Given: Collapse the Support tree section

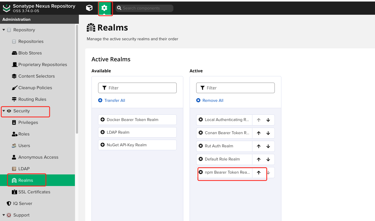Looking at the screenshot, I should tap(4, 215).
